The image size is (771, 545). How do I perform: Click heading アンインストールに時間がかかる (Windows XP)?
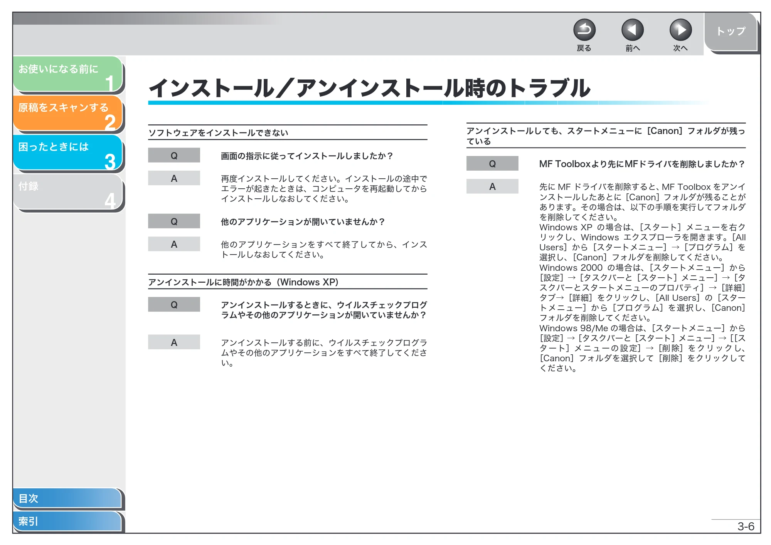click(x=244, y=282)
